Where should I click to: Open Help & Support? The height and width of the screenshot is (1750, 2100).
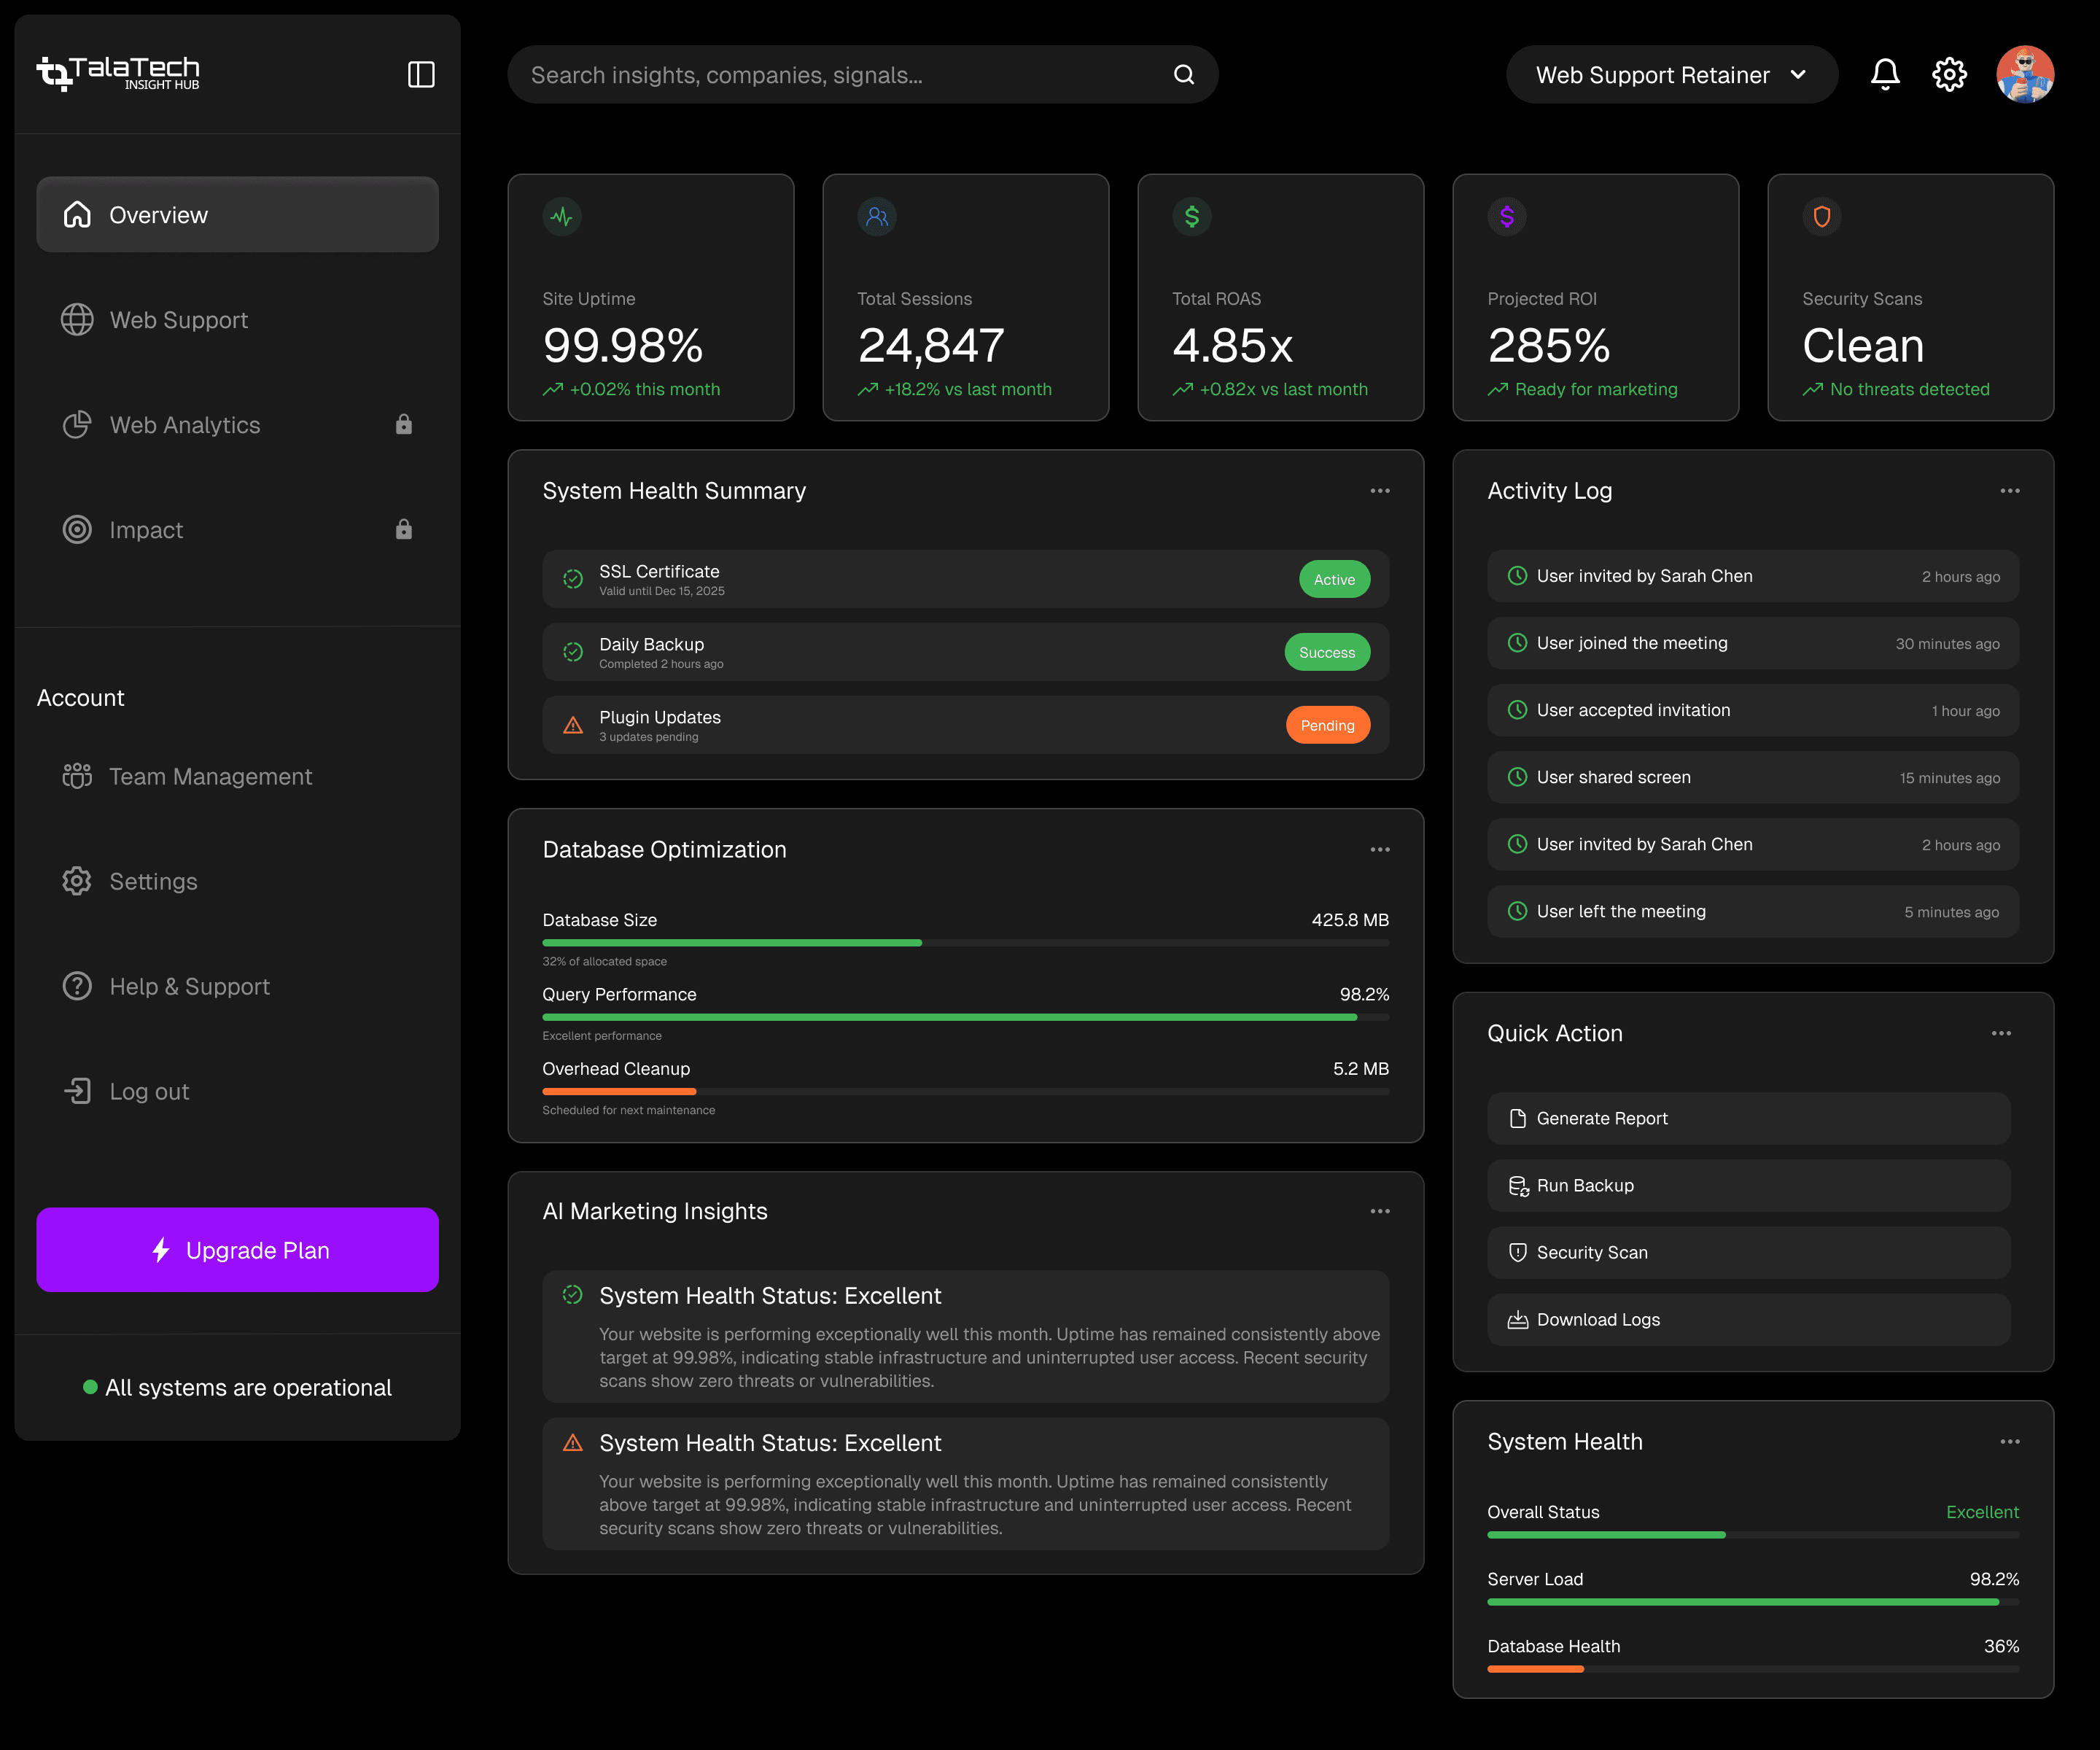pyautogui.click(x=238, y=986)
